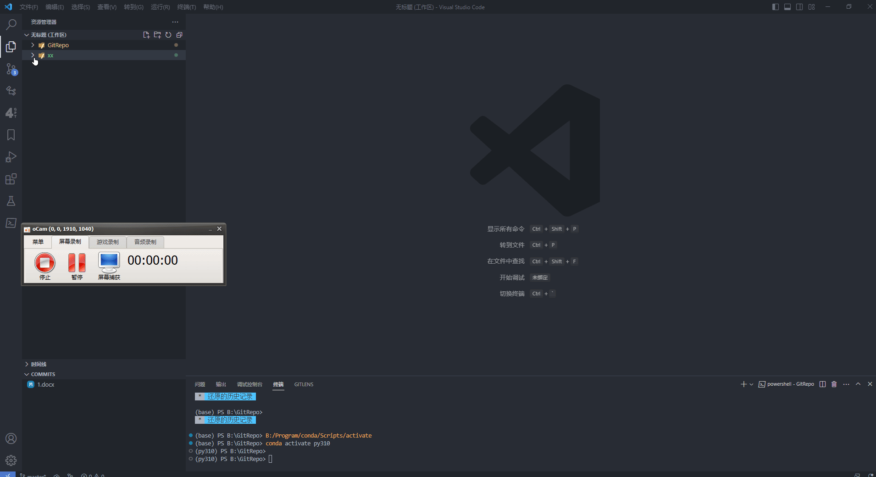Open the Extensions view icon
The image size is (876, 477).
coord(11,179)
